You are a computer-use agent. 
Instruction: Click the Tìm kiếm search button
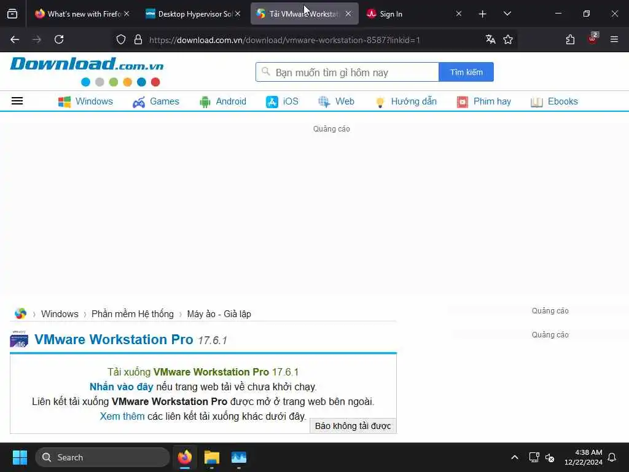pyautogui.click(x=466, y=73)
